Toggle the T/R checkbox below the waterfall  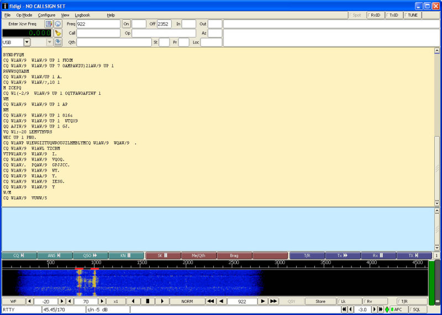tap(412, 302)
